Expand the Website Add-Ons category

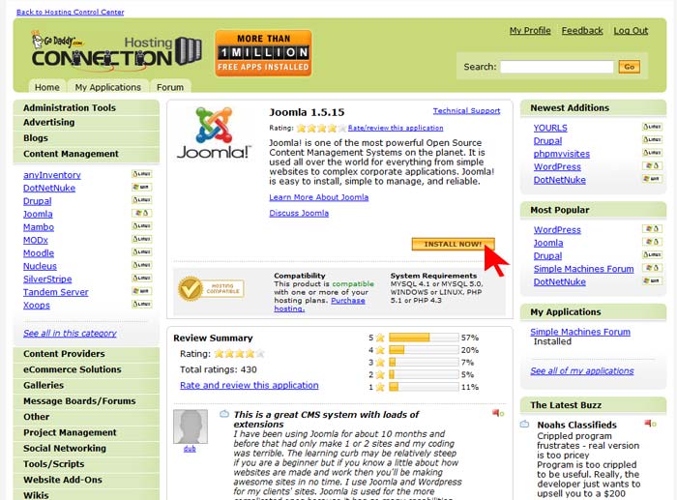tap(86, 480)
